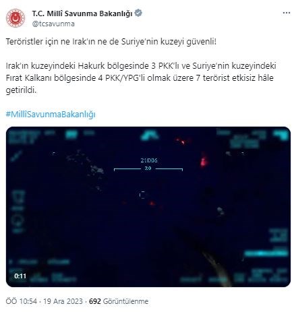Click the top-center heading indicator in the video HUD
Viewport: 296px width, 312px height.
click(x=150, y=135)
